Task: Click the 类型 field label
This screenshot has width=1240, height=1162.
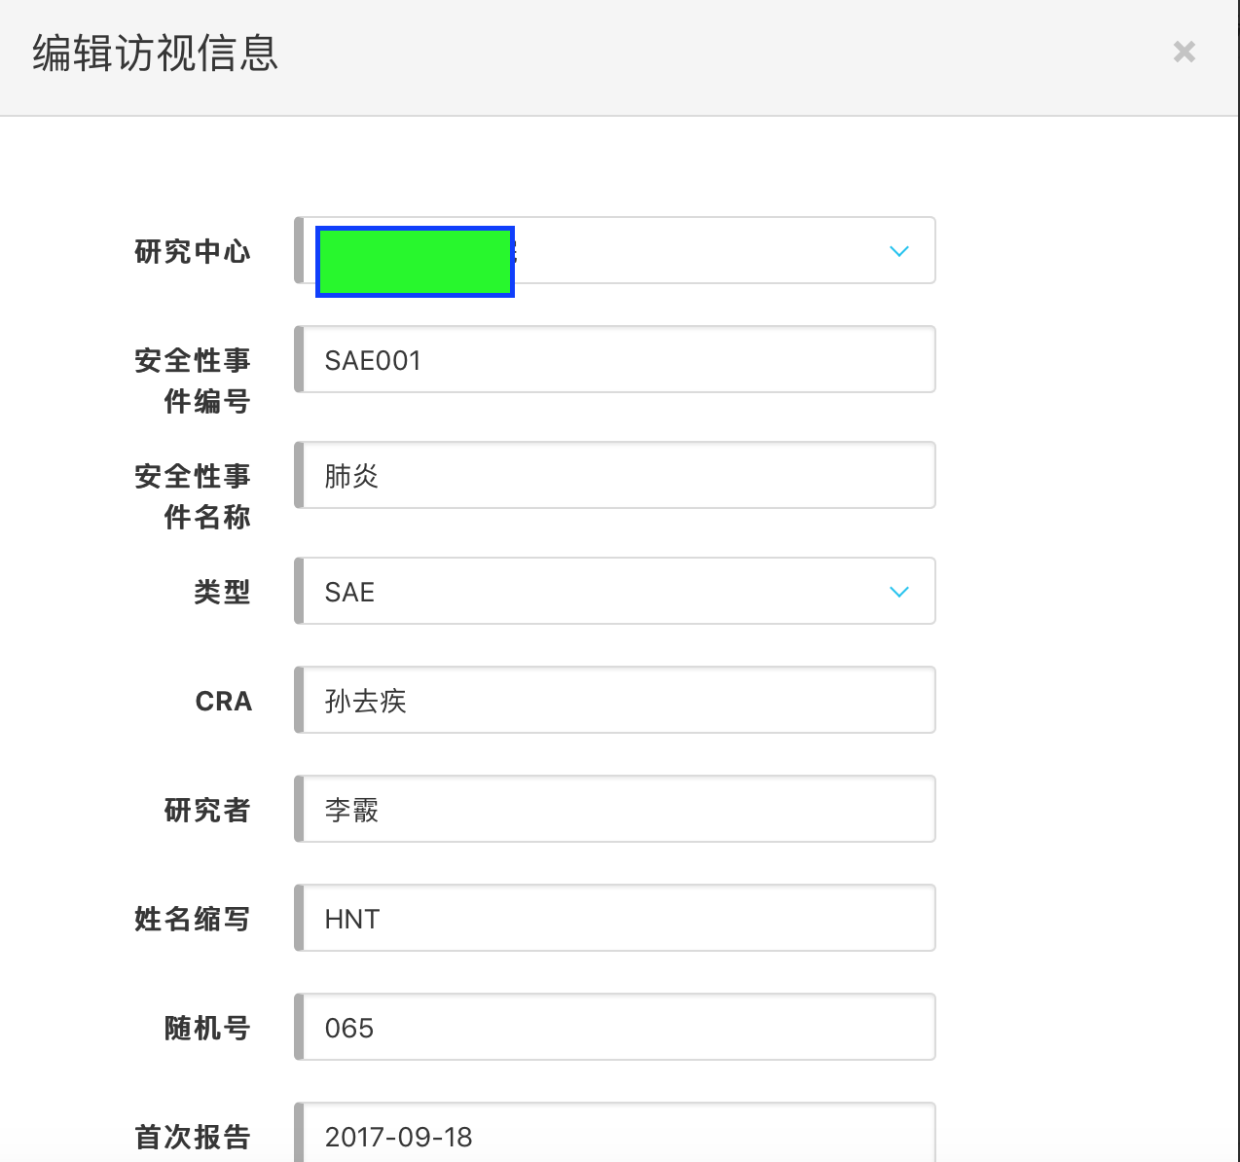Action: pos(222,592)
